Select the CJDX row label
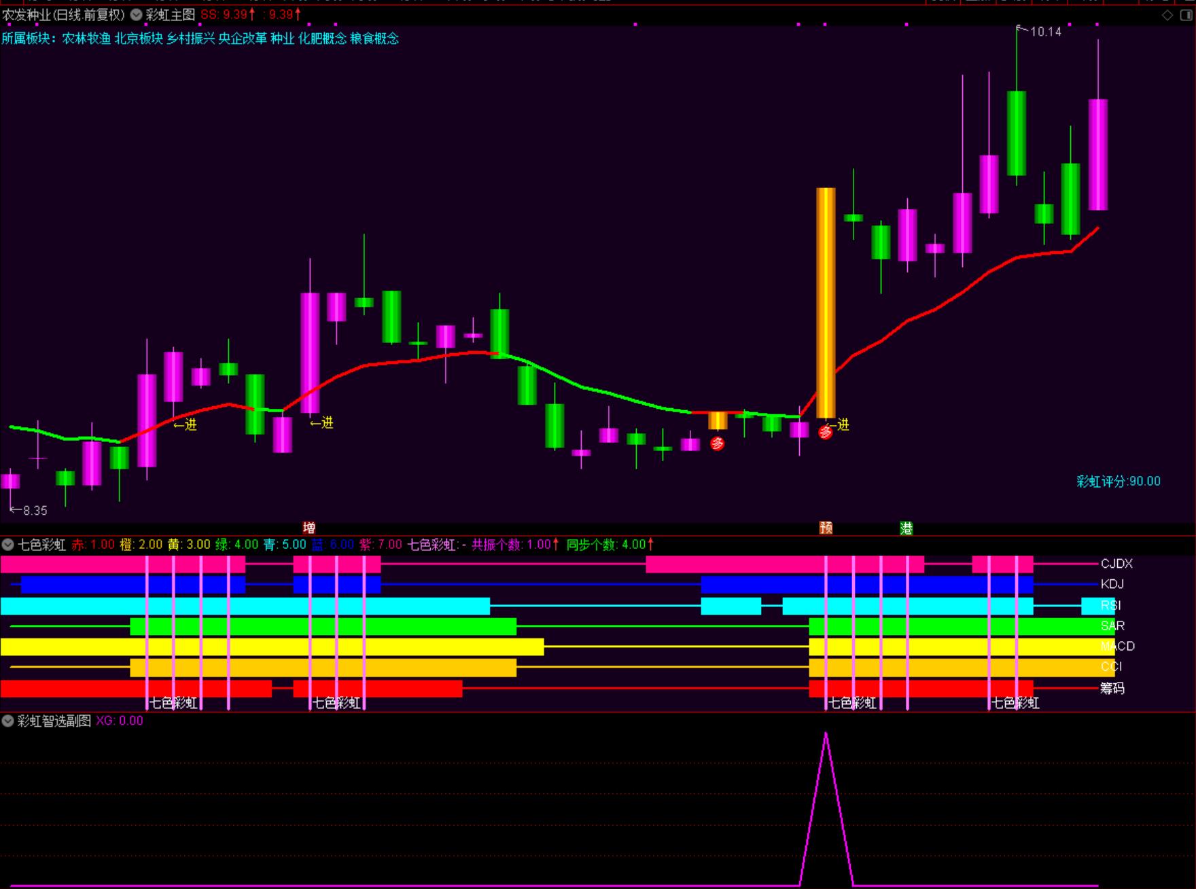Screen dimensions: 1196x889 (x=1116, y=563)
